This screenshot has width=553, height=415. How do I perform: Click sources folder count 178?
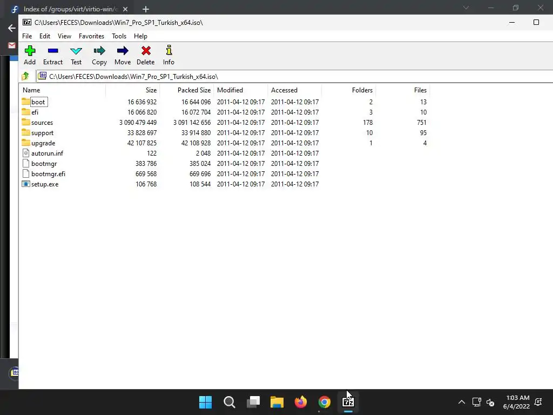[368, 123]
